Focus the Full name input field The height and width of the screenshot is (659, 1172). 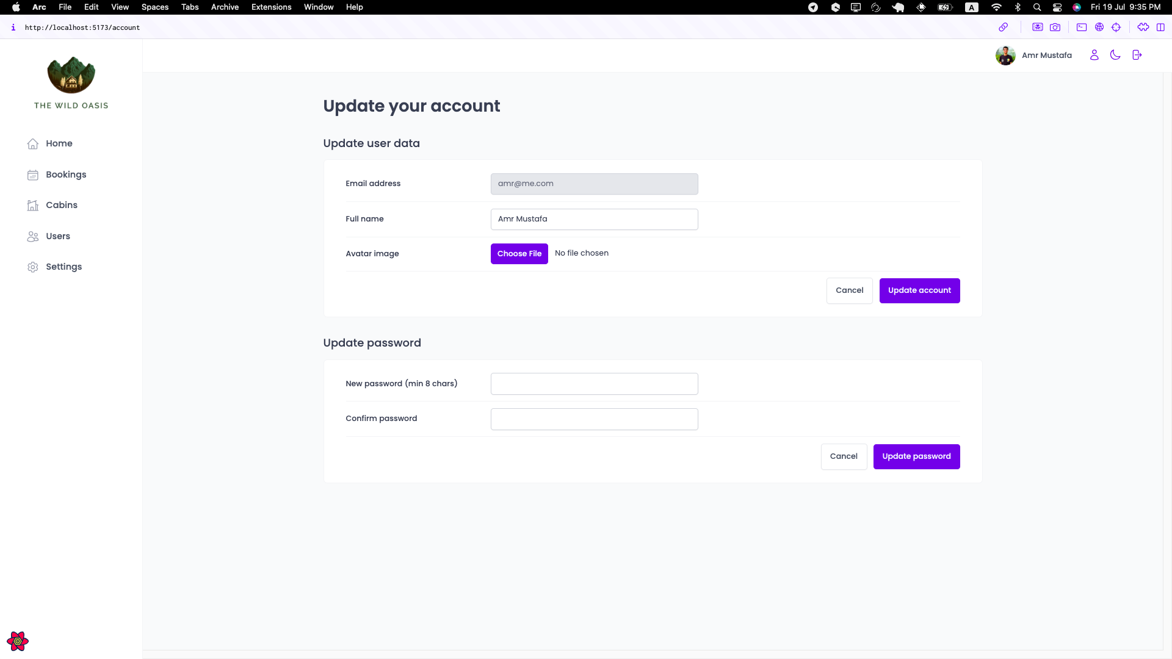[594, 219]
